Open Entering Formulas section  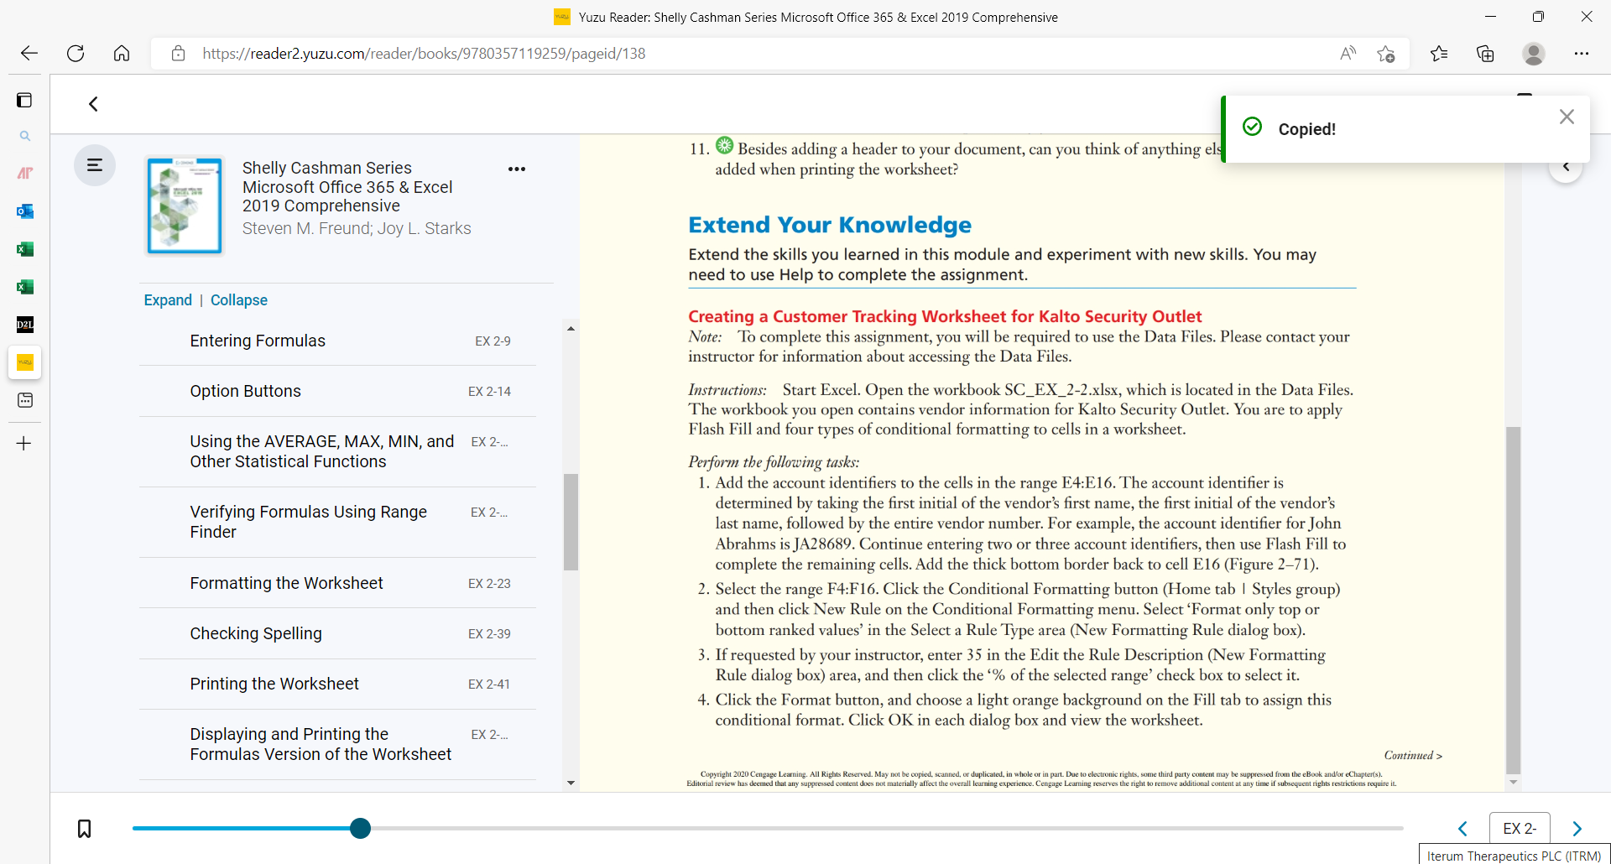click(337, 341)
